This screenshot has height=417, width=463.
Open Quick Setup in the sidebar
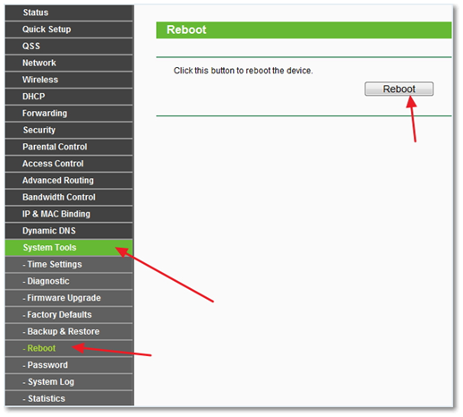69,30
